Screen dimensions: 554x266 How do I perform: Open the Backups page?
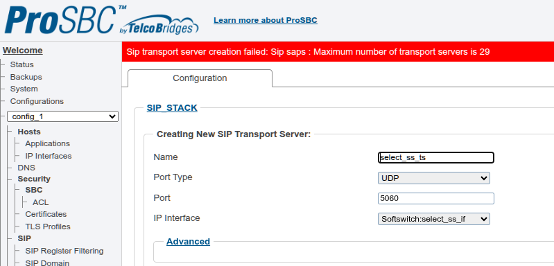(26, 77)
